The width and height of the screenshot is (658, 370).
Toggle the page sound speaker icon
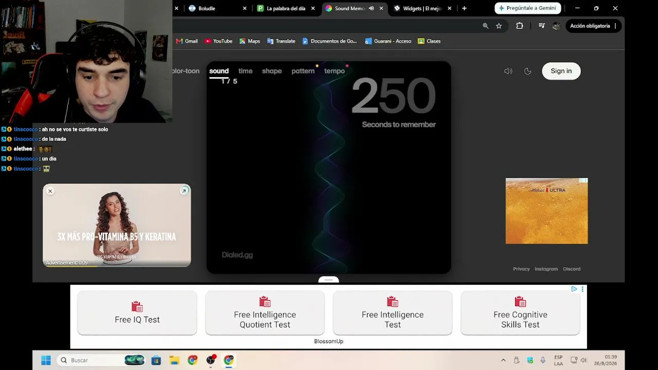point(508,71)
